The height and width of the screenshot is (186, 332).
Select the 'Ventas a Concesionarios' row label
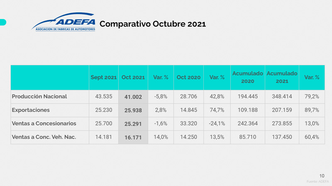tap(44, 123)
